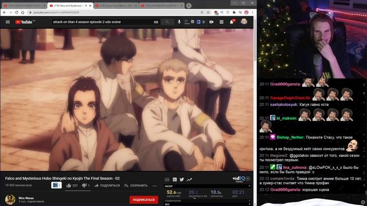This screenshot has height=206, width=367.
Task: Click chat username Gradi666gansta in top message
Action: pos(286,84)
